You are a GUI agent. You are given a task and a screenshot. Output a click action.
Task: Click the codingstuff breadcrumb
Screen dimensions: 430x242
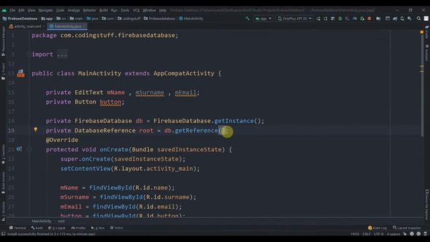129,19
